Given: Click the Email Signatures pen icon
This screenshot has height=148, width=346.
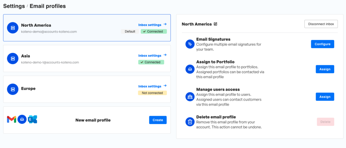Looking at the screenshot, I should 190,44.
